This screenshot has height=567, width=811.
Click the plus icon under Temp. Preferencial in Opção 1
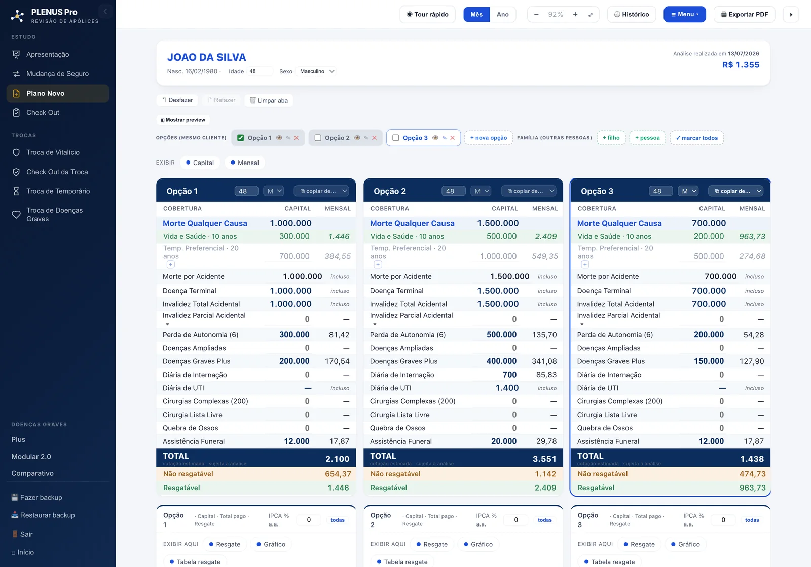(x=171, y=264)
